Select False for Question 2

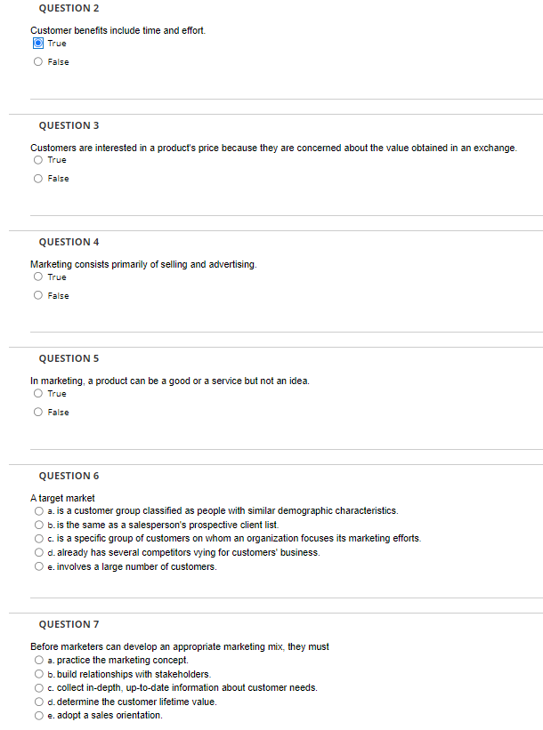(x=37, y=61)
